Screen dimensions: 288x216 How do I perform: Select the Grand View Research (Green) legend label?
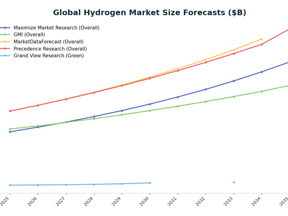(x=49, y=56)
